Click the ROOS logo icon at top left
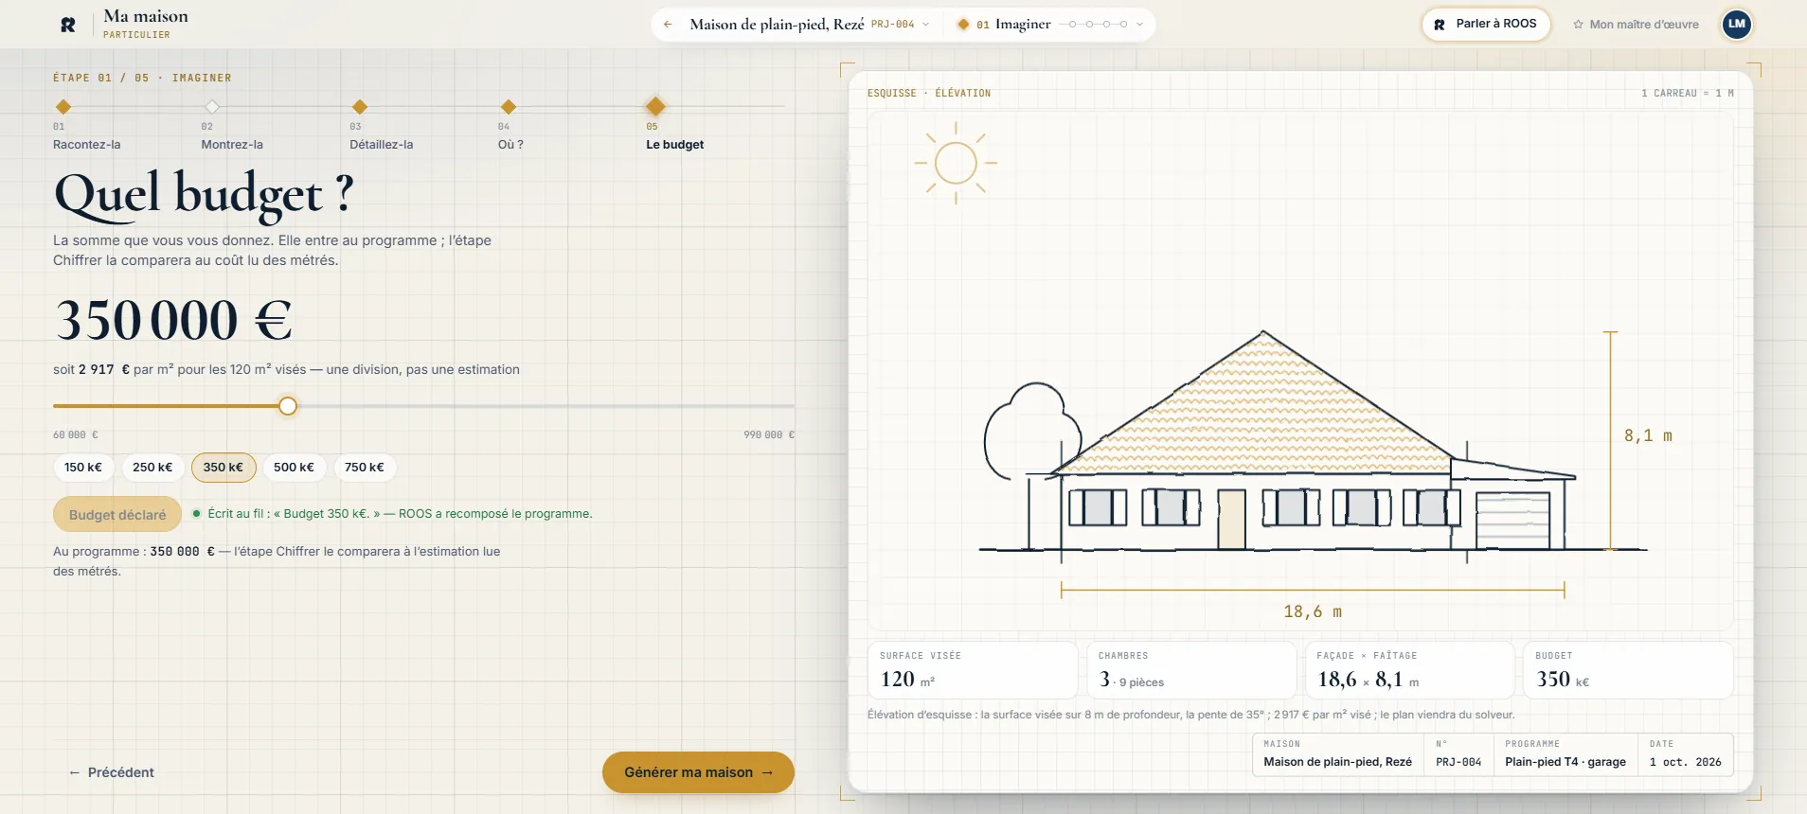Viewport: 1807px width, 814px height. point(68,25)
